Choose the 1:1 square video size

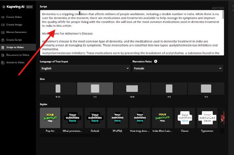click(95, 89)
